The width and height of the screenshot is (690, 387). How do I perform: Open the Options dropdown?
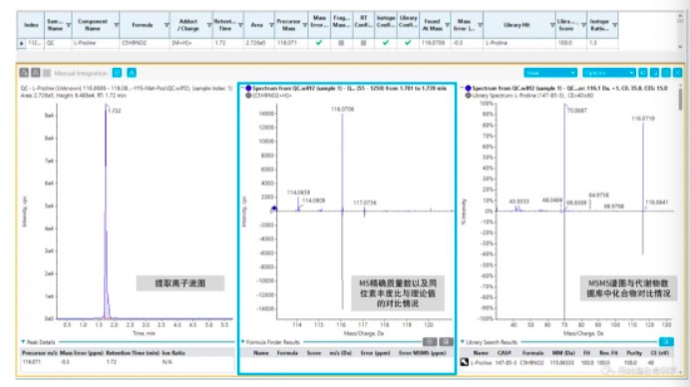pos(609,73)
